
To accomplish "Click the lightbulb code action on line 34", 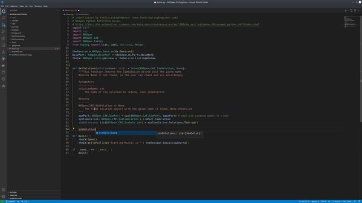I will pos(74,129).
